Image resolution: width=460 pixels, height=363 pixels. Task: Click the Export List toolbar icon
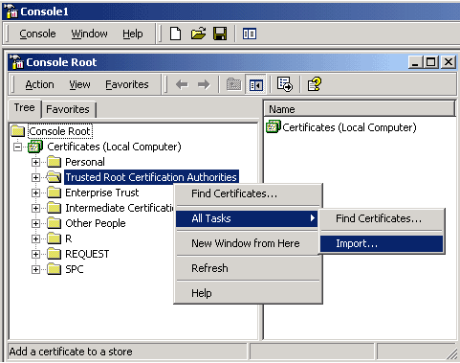pyautogui.click(x=285, y=84)
